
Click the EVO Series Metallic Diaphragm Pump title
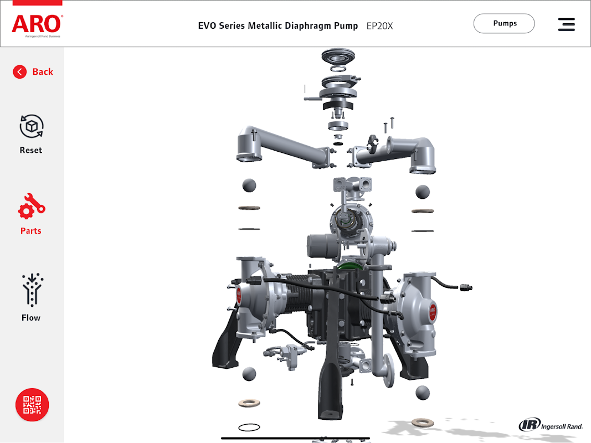(x=278, y=25)
